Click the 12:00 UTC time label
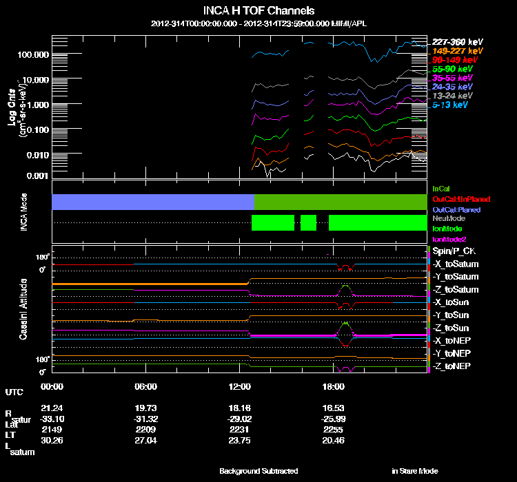This screenshot has height=482, width=517. [x=239, y=386]
